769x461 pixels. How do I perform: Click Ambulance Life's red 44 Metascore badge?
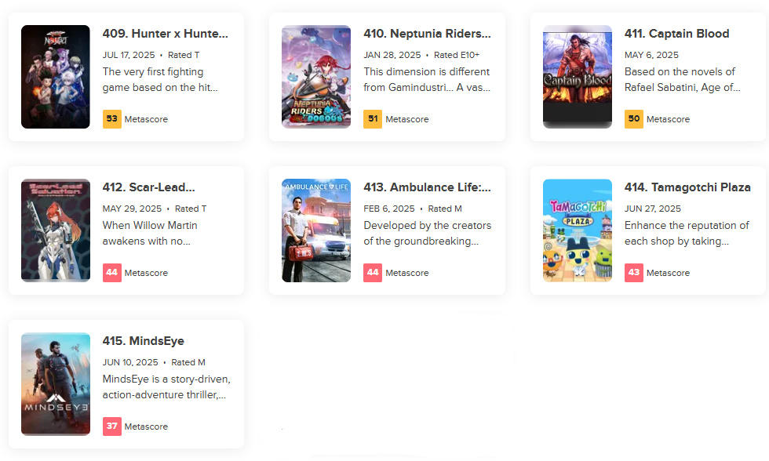[x=373, y=273]
